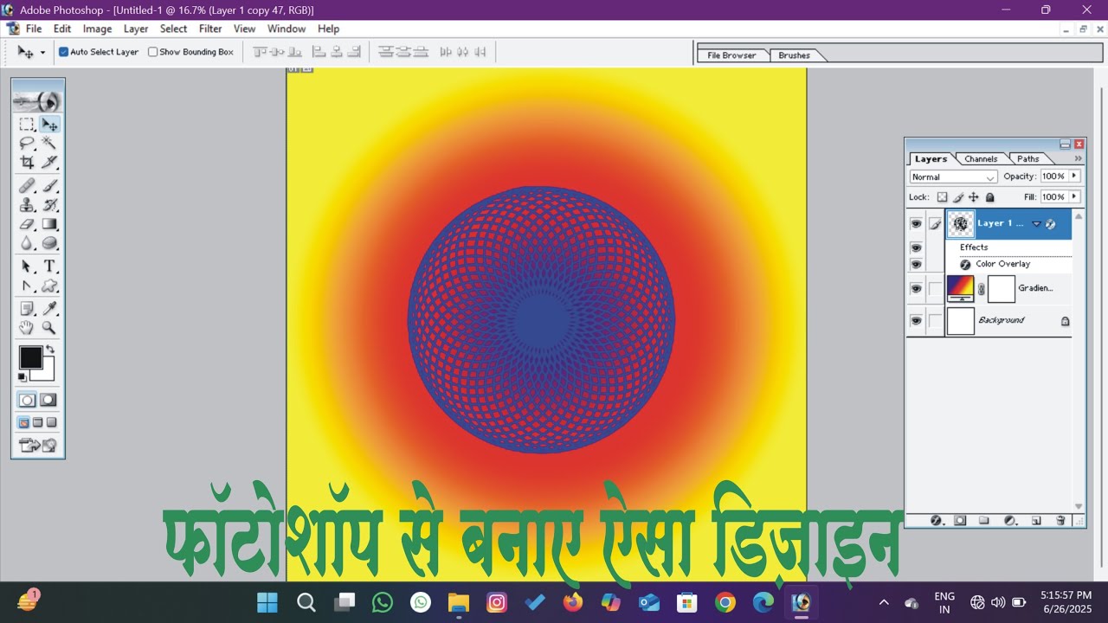
Task: Open the Edit menu
Action: point(62,29)
